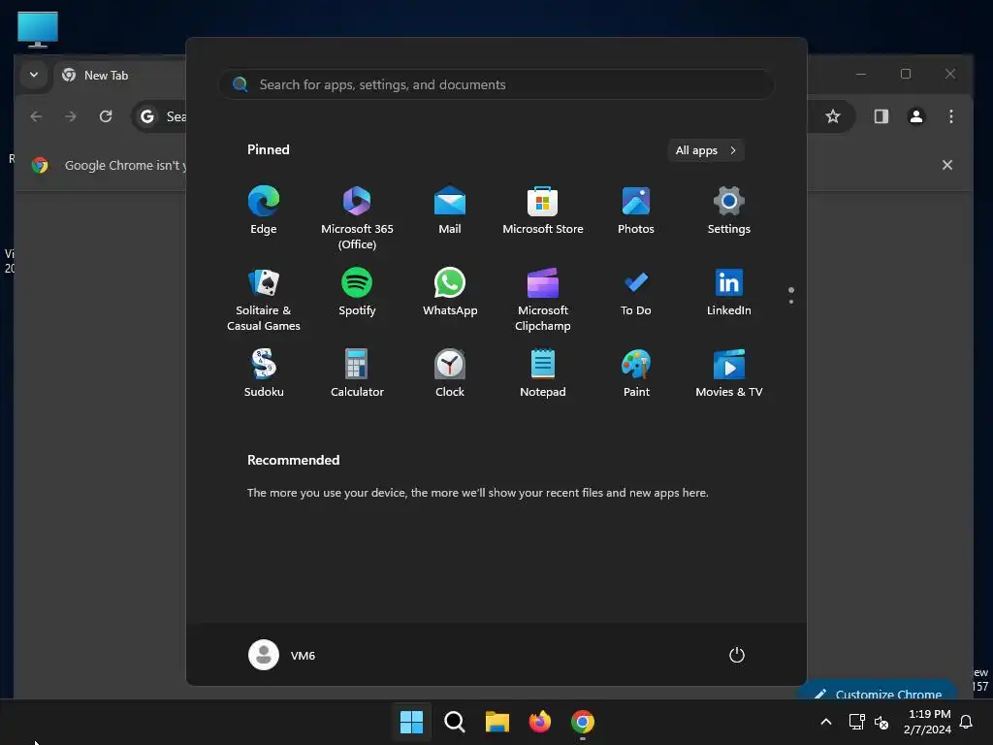Viewport: 993px width, 745px height.
Task: Bookmark this tab with the star icon
Action: pyautogui.click(x=833, y=116)
